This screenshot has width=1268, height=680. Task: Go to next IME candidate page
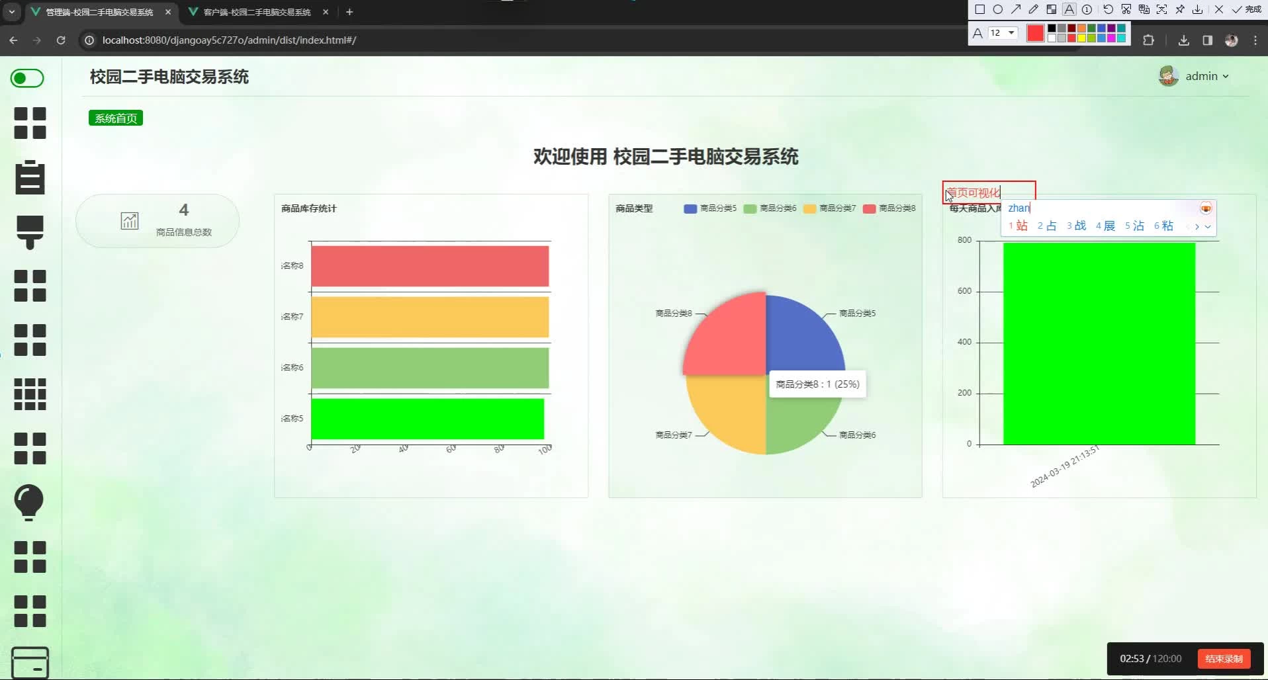1197,226
